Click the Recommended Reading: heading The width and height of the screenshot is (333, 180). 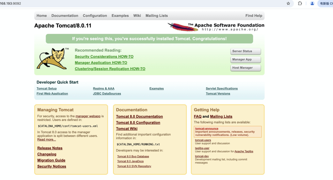pyautogui.click(x=98, y=50)
